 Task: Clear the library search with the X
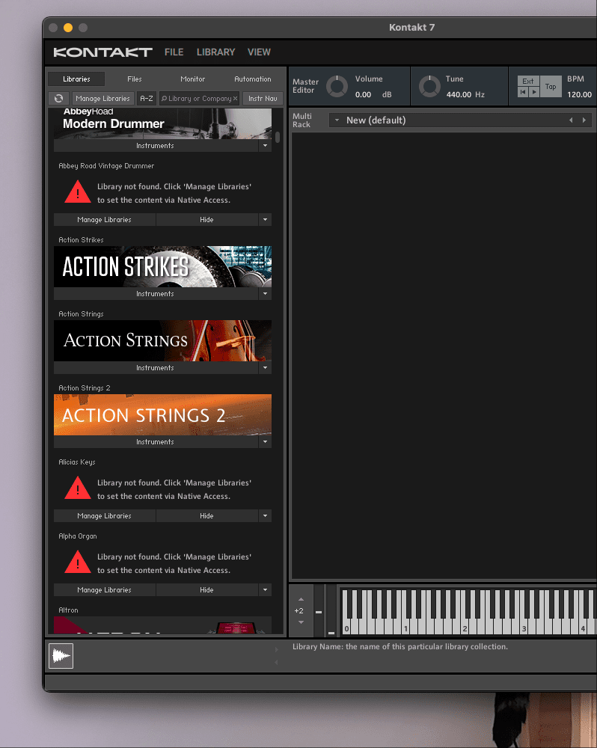tap(235, 98)
